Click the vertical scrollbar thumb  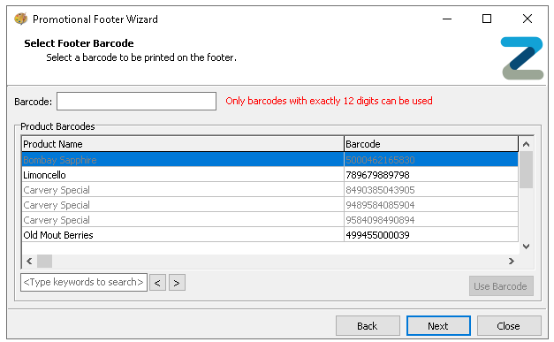[526, 170]
